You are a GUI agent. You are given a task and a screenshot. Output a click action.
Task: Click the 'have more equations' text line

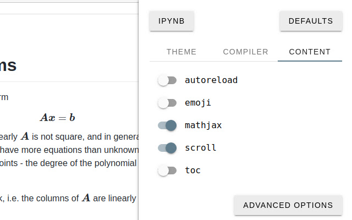[x=69, y=150]
